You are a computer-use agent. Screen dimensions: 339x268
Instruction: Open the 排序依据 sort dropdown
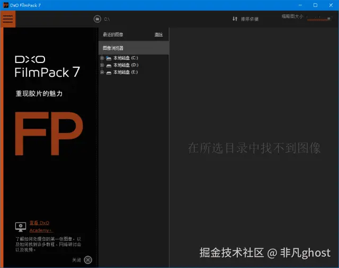[249, 19]
